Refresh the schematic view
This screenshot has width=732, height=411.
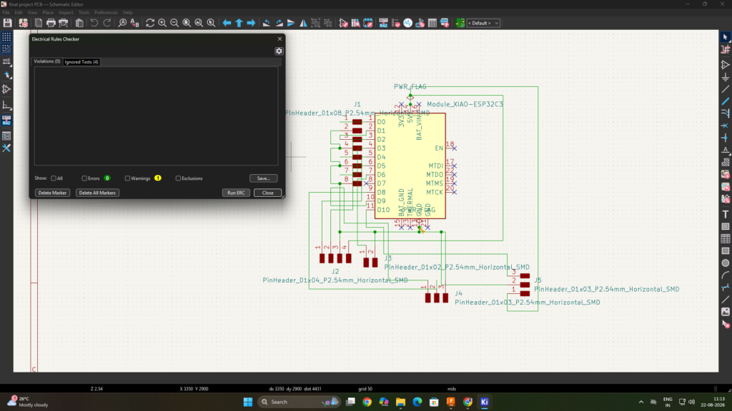click(150, 23)
